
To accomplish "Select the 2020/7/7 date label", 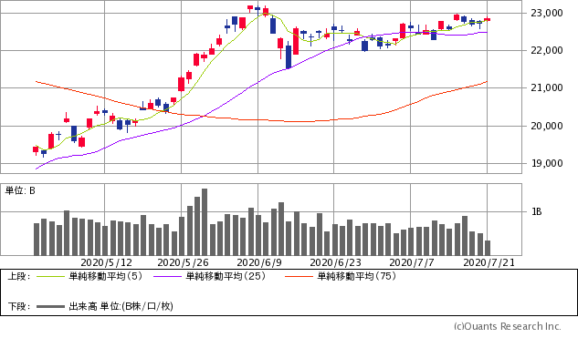I will pos(412,262).
